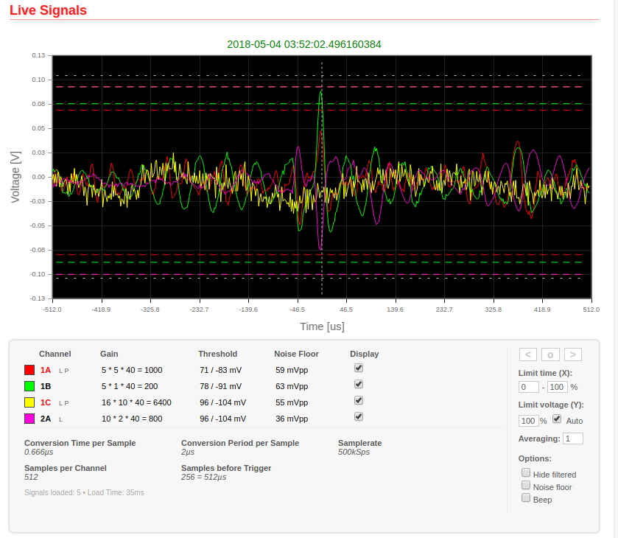This screenshot has height=538, width=618.
Task: Click the timestamp title above the chart
Action: tap(303, 44)
